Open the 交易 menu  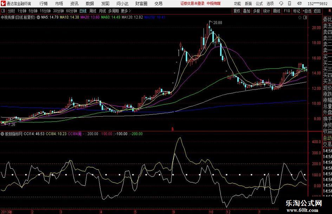[158, 4]
